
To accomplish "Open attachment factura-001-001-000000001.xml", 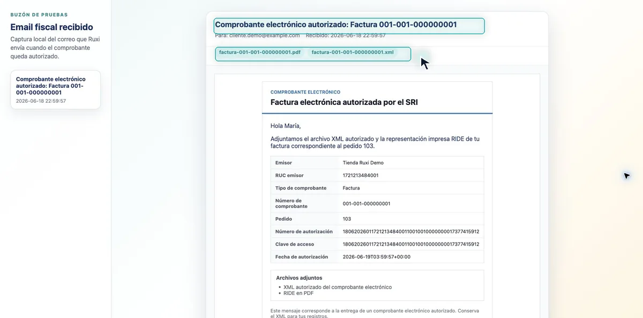I will (x=353, y=52).
